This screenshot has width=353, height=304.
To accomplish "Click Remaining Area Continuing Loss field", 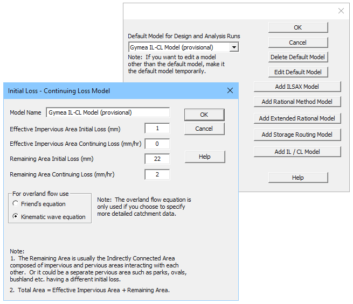I will tap(157, 174).
